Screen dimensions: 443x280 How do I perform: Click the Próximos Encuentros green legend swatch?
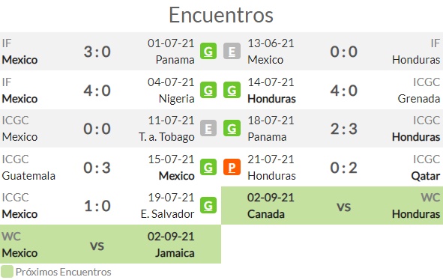[7, 272]
